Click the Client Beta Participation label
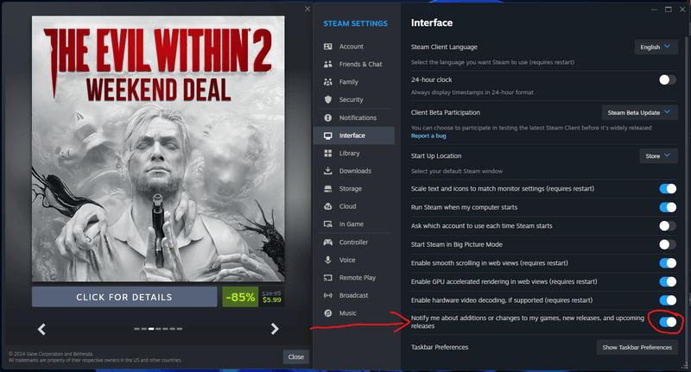Viewport: 691px width, 372px height. 445,113
